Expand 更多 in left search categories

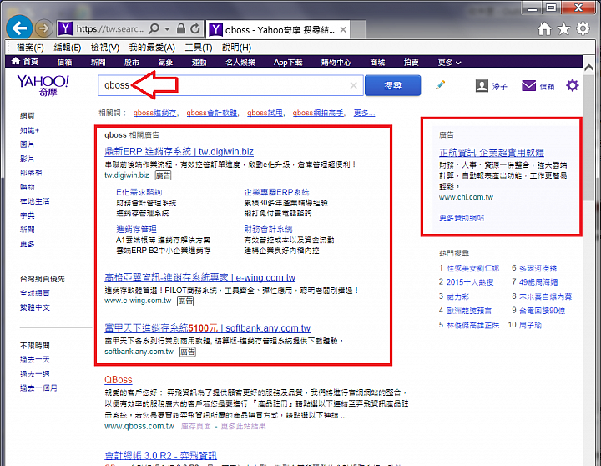pyautogui.click(x=28, y=244)
